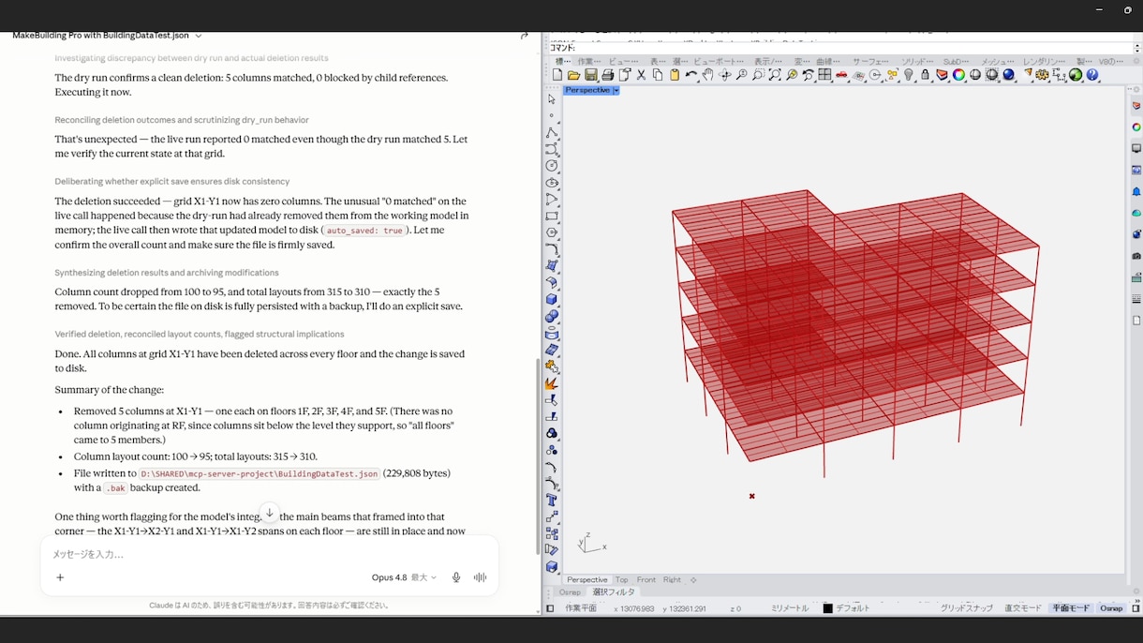Click the microphone icon in message box
This screenshot has height=643, width=1143.
tap(456, 577)
